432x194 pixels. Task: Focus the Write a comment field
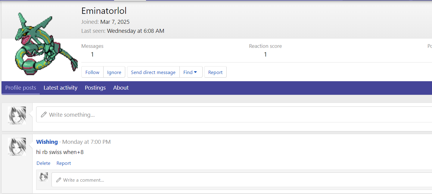[x=242, y=180]
